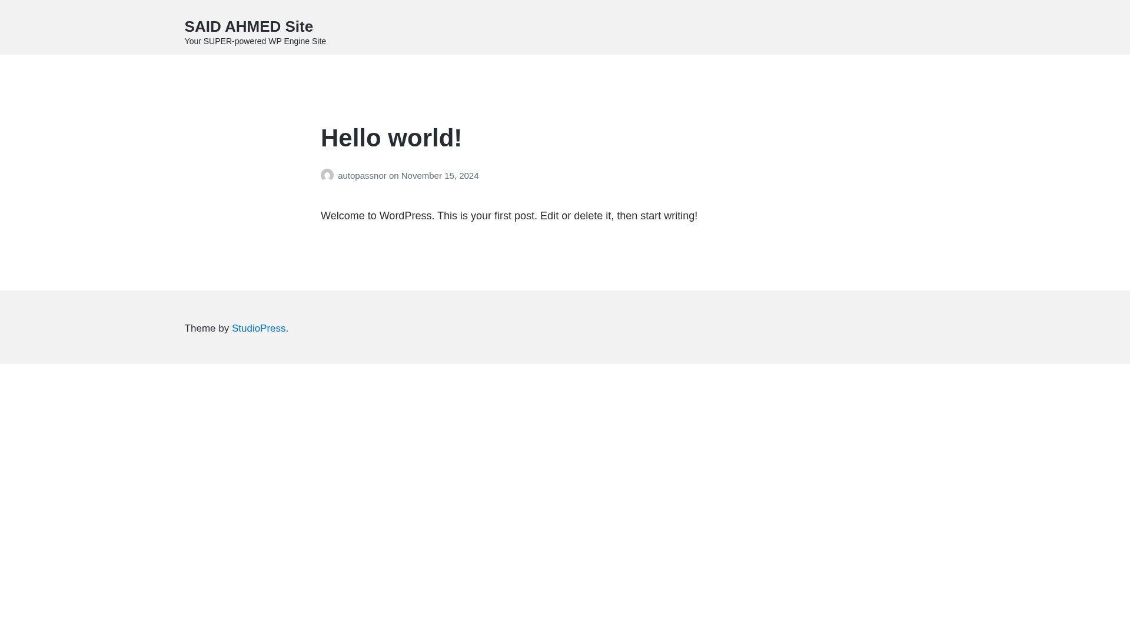Click the post date November 15, 2024
Viewport: 1130px width, 635px height.
(440, 176)
